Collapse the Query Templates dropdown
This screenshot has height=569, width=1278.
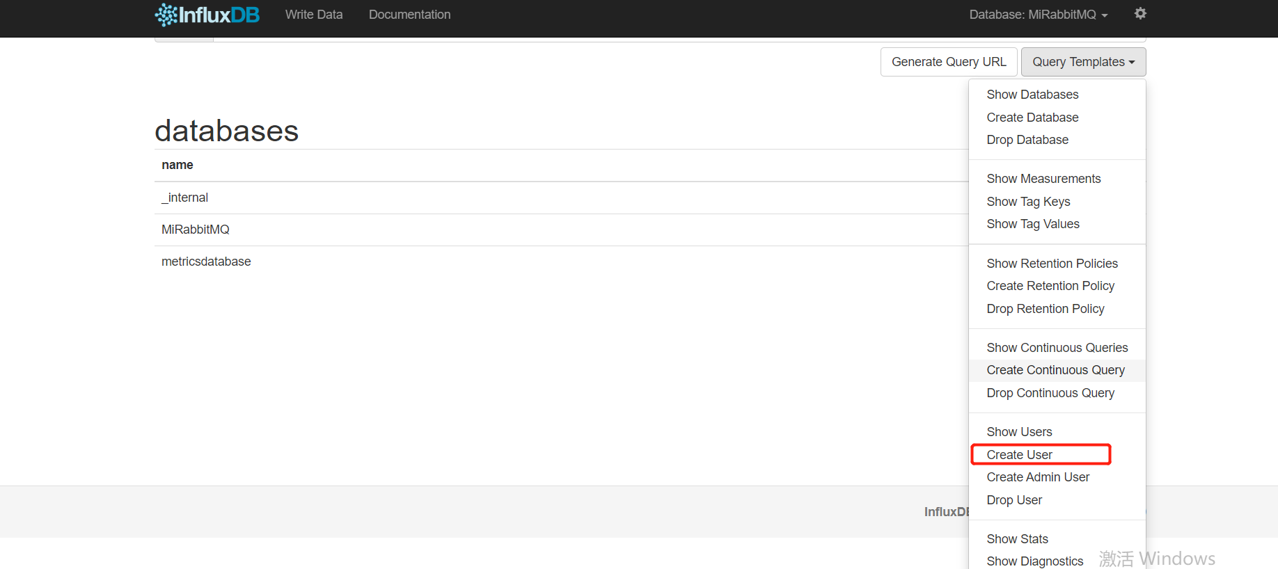tap(1083, 62)
